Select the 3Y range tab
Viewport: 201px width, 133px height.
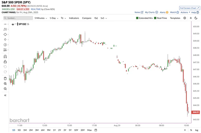(x=65, y=130)
